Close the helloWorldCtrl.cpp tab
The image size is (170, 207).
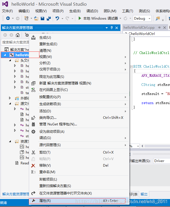pyautogui.click(x=165, y=28)
